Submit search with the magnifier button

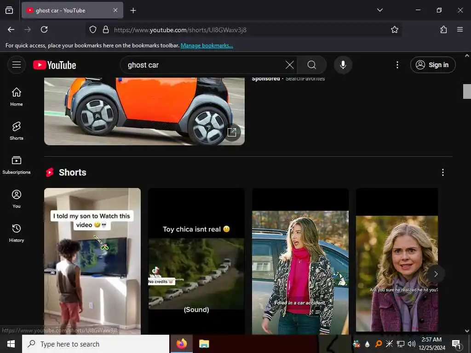pos(312,65)
